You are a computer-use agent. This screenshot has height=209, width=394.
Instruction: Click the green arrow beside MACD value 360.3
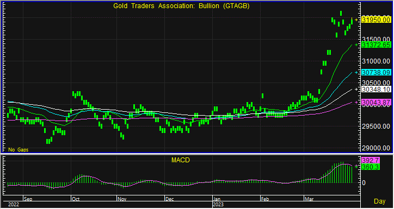[356, 166]
